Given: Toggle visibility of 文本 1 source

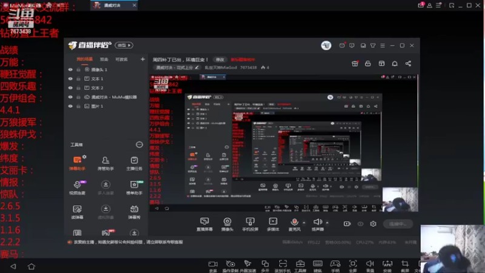Looking at the screenshot, I should [x=70, y=79].
